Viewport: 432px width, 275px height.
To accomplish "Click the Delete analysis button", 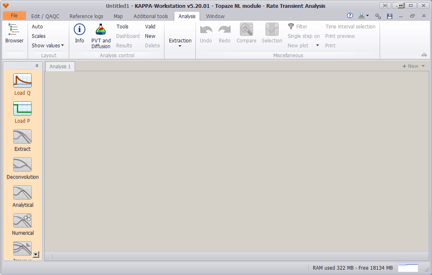I will 153,45.
